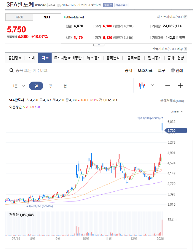
Task: Click the stock code 036540
Action: pyautogui.click(x=41, y=5)
